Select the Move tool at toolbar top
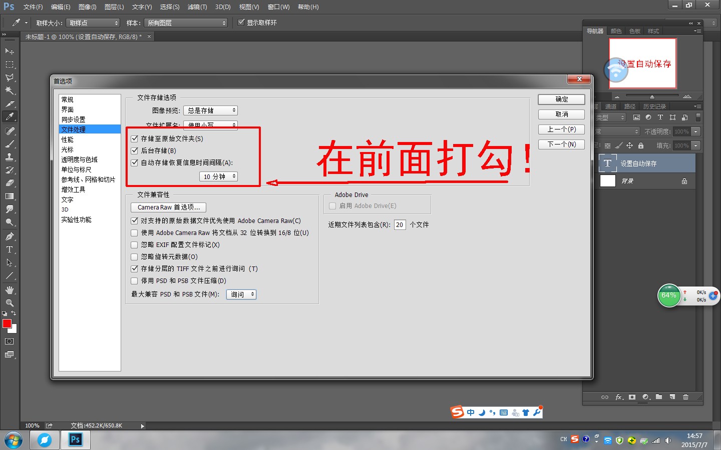The image size is (721, 450). point(9,51)
